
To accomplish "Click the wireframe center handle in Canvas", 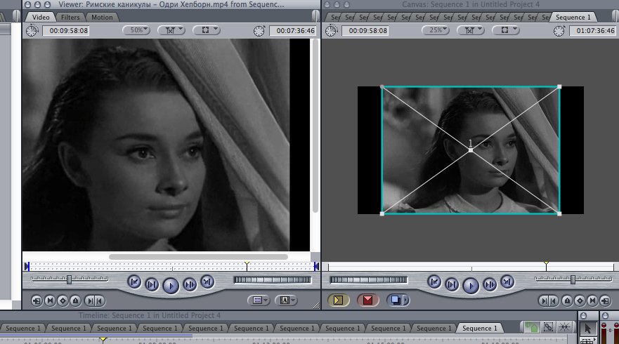I will (x=471, y=150).
